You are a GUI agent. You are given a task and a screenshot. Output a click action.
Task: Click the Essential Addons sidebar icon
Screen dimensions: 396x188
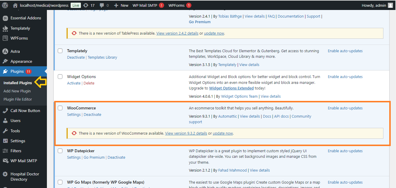pos(5,18)
